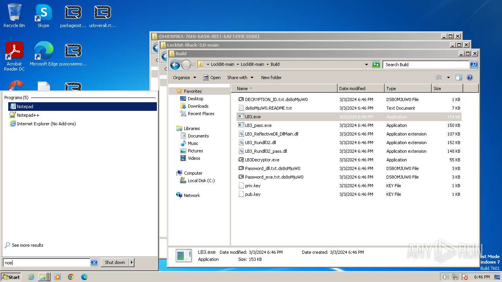Open the urloverall.rt desktop file icon
Screen dimensions: 502x282
(x=102, y=16)
